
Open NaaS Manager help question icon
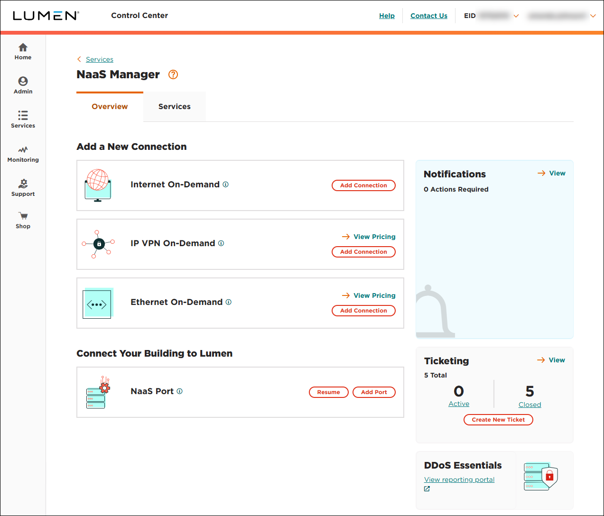[x=173, y=74]
